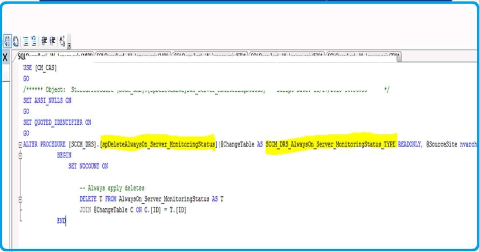Collapse the DELETE T FROM outline block
The height and width of the screenshot is (252, 480).
tap(20, 199)
